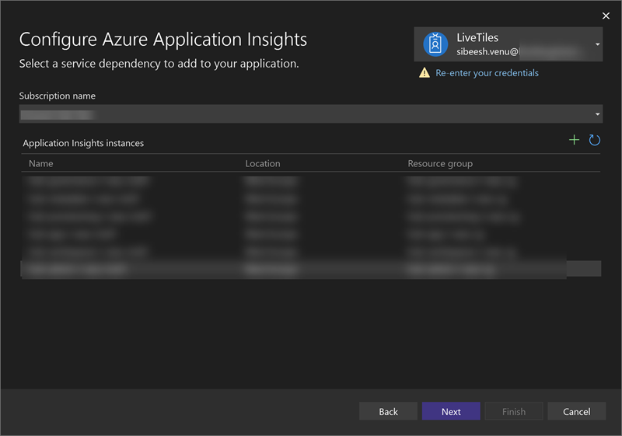Close the Configure Azure Application Insights dialog
This screenshot has width=622, height=436.
[x=606, y=16]
